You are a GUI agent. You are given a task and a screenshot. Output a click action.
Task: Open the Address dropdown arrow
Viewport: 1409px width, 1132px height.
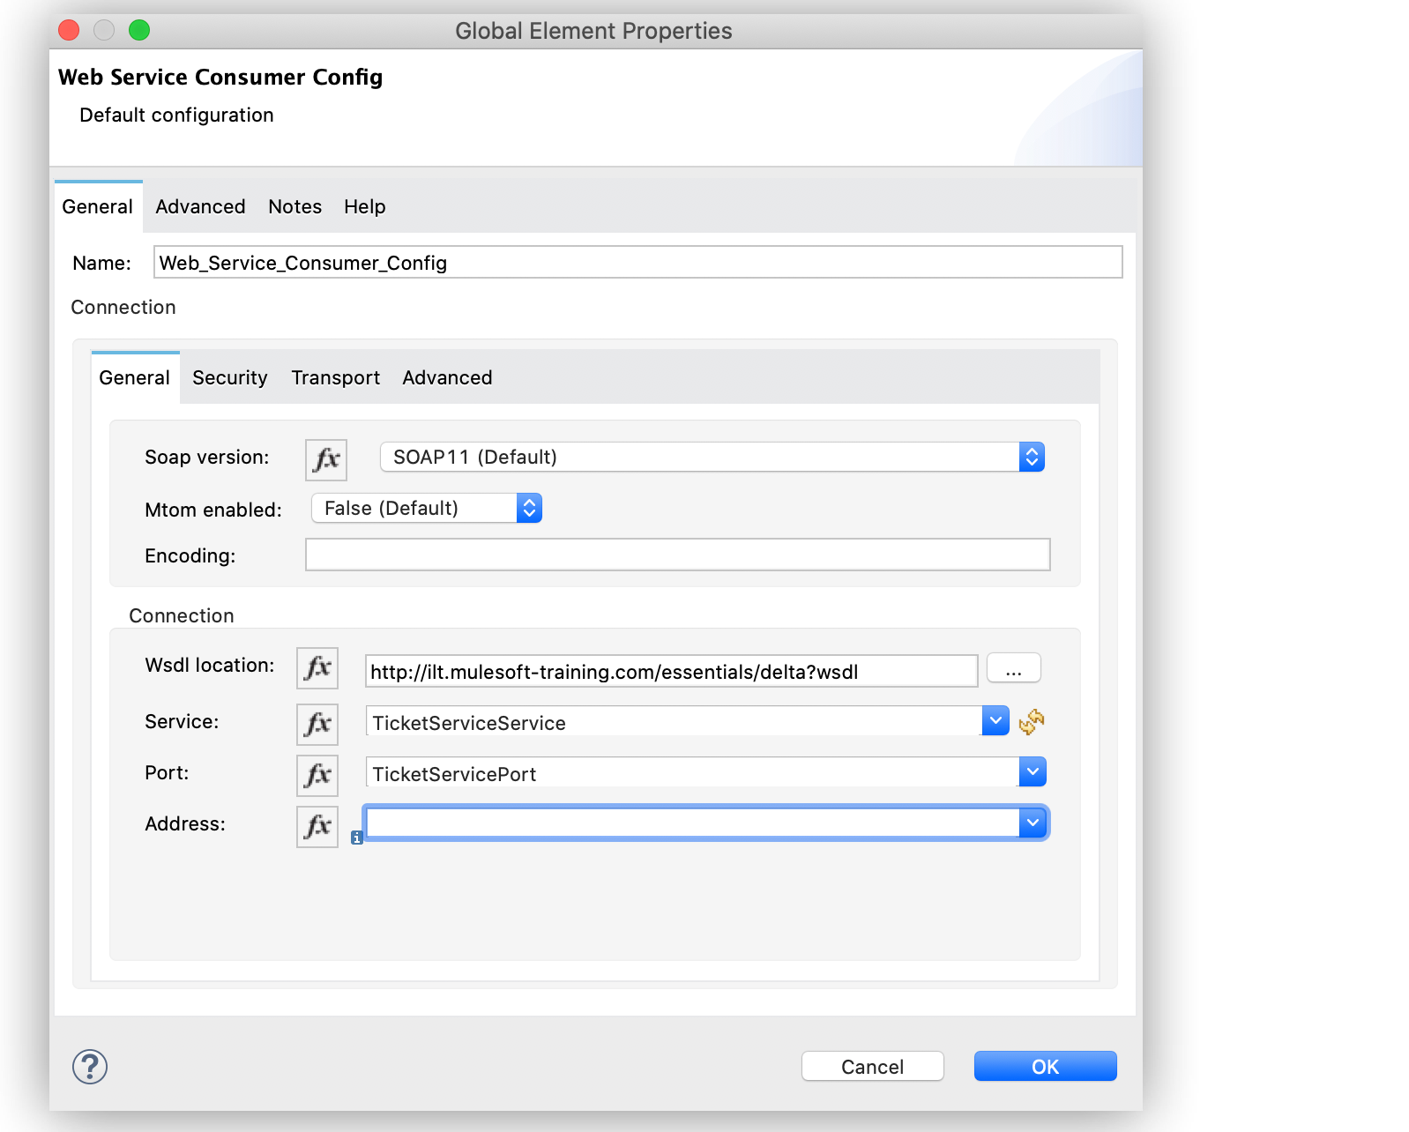tap(1033, 823)
